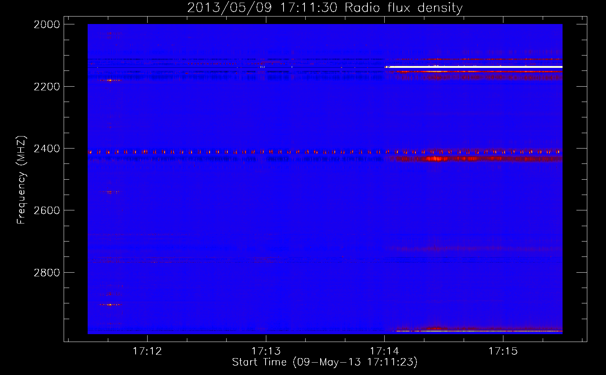Click the bright white emission band near 2140 MHz
This screenshot has width=606, height=375.
coord(474,67)
